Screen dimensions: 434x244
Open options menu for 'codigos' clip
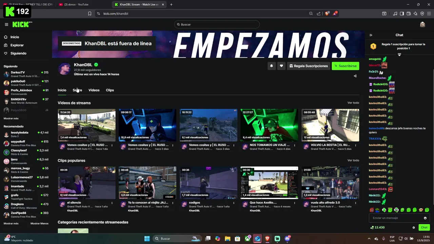click(234, 203)
